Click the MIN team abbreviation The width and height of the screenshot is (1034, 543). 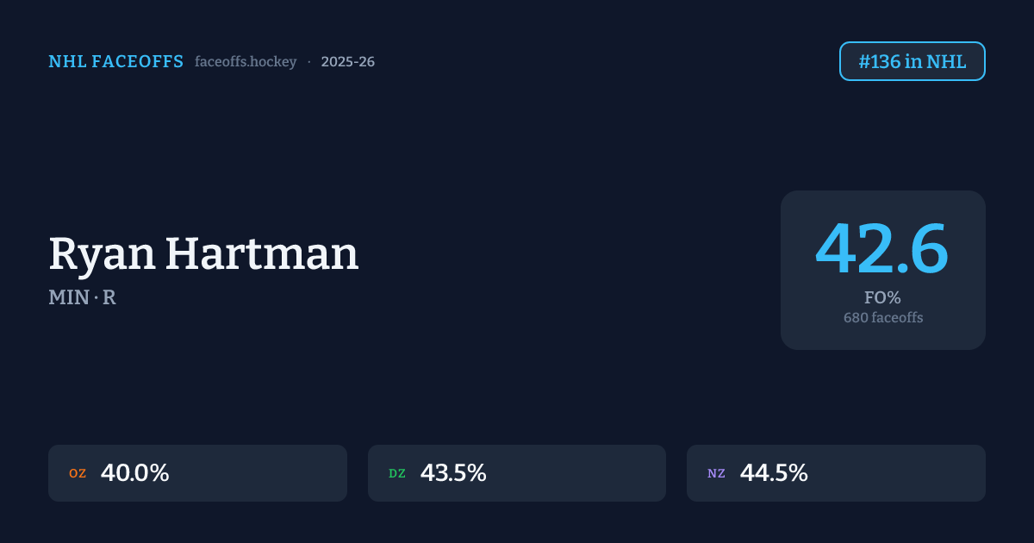[67, 298]
